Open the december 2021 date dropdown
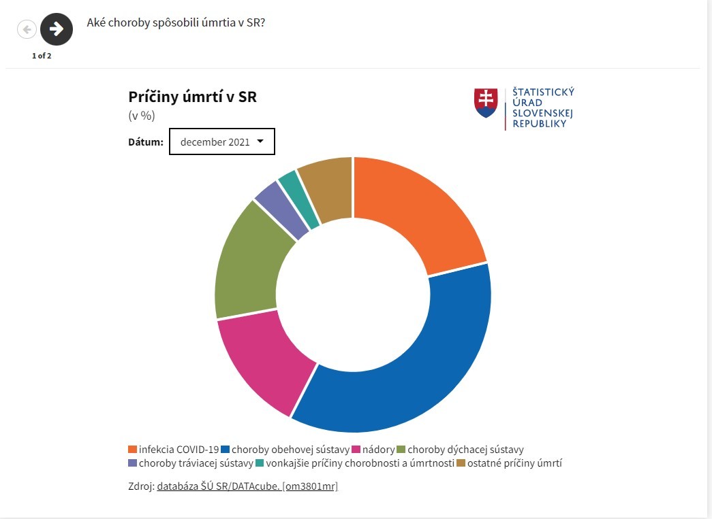 (221, 141)
